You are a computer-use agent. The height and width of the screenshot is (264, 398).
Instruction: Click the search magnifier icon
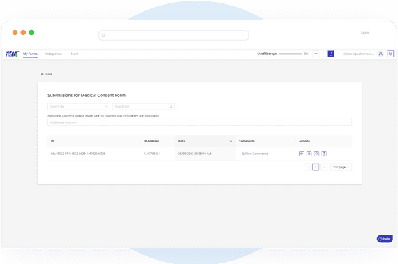pyautogui.click(x=171, y=107)
